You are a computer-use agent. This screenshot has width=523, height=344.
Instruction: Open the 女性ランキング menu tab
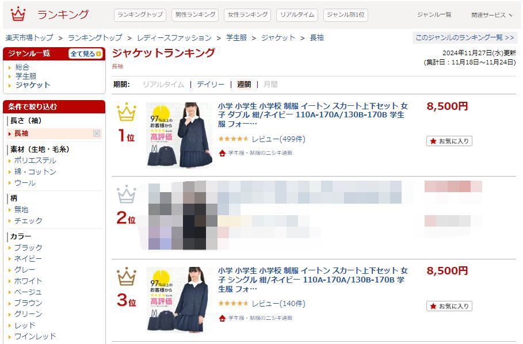[247, 15]
